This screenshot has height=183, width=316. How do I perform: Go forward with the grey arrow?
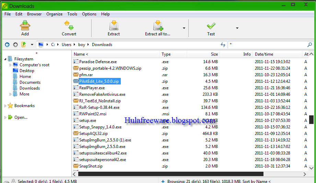pyautogui.click(x=15, y=45)
